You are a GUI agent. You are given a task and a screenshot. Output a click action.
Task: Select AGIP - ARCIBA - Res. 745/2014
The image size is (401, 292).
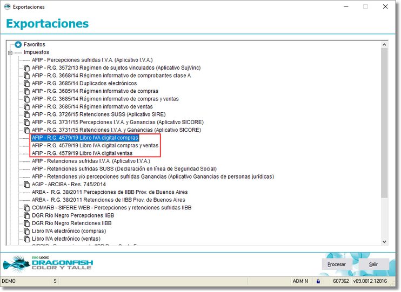69,185
